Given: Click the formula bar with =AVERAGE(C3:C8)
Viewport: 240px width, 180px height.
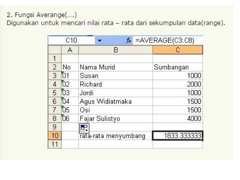Looking at the screenshot, I should click(x=168, y=41).
